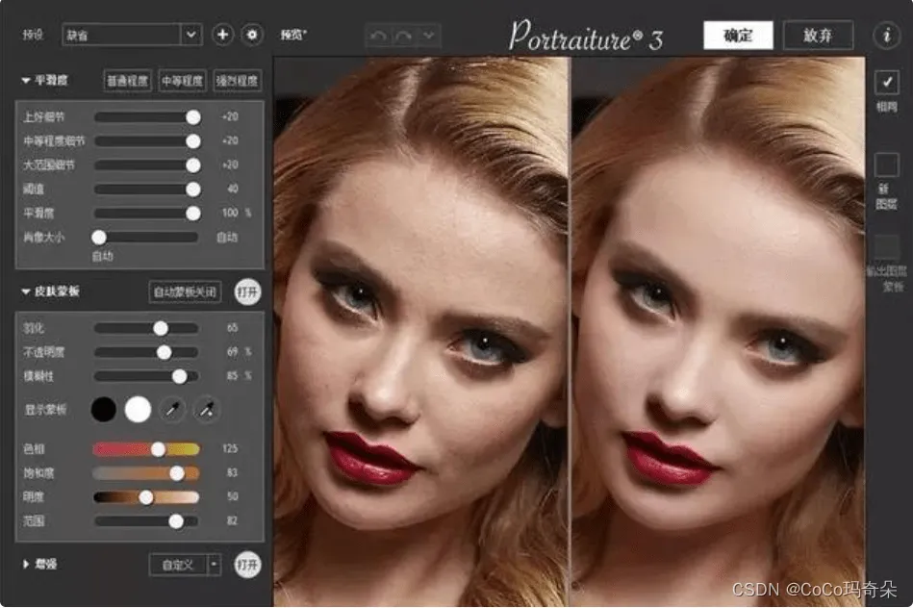The width and height of the screenshot is (913, 608).
Task: Click the 范围 value 82
Action: pyautogui.click(x=232, y=520)
